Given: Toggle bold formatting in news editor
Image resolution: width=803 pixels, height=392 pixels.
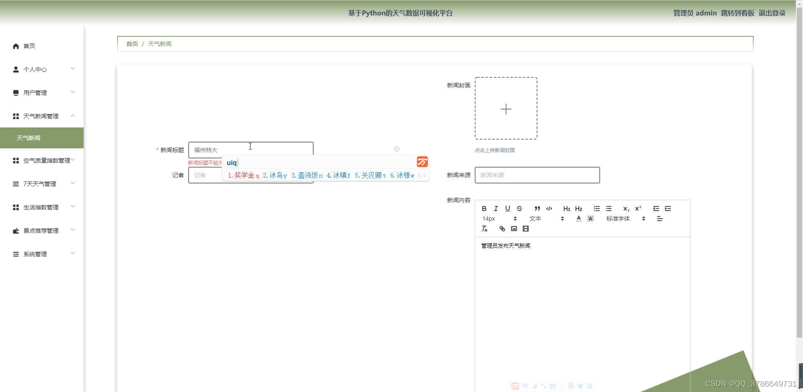Looking at the screenshot, I should (484, 209).
